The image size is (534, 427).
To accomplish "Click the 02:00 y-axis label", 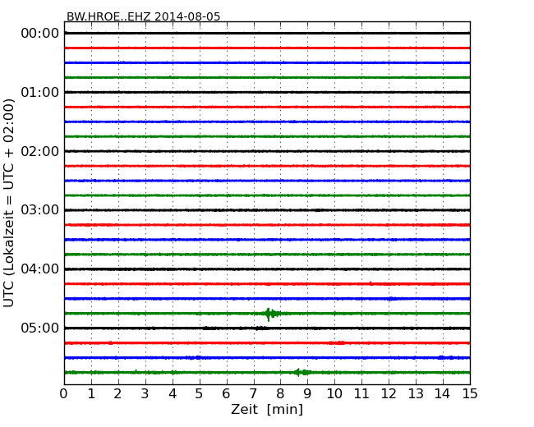I will [40, 151].
